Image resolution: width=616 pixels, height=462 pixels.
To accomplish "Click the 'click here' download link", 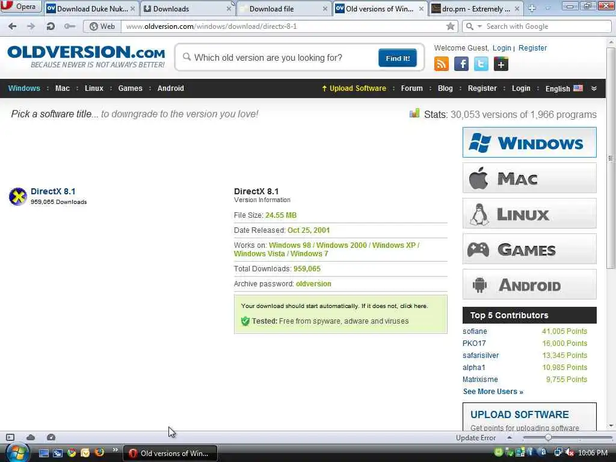I will (413, 306).
